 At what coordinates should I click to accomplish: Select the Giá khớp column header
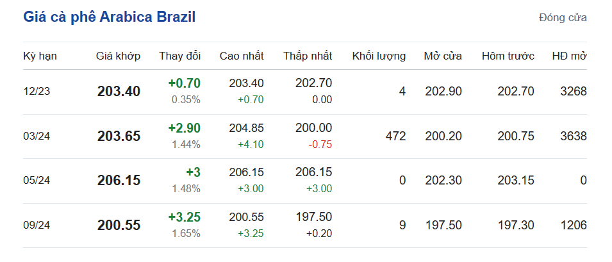[x=118, y=56]
